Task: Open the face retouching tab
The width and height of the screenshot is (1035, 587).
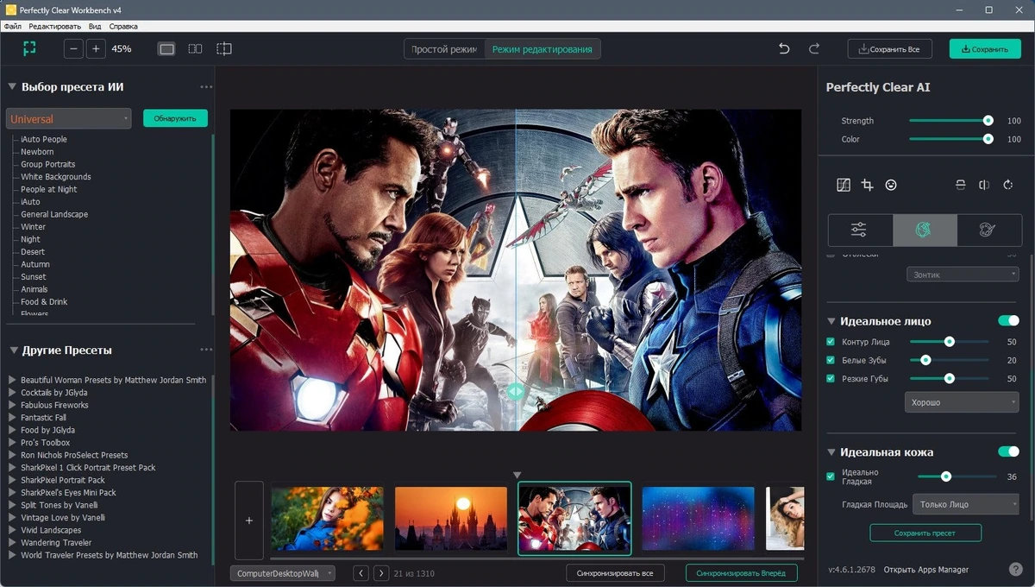Action: pyautogui.click(x=925, y=230)
